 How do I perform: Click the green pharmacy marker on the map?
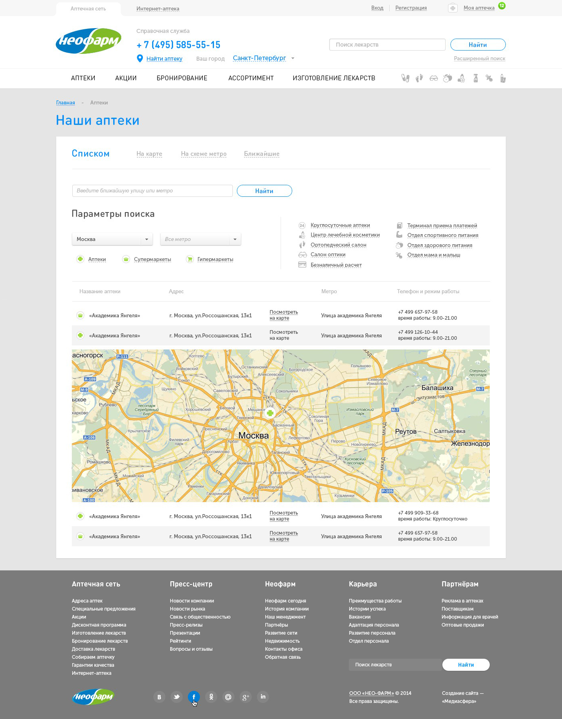coord(270,413)
